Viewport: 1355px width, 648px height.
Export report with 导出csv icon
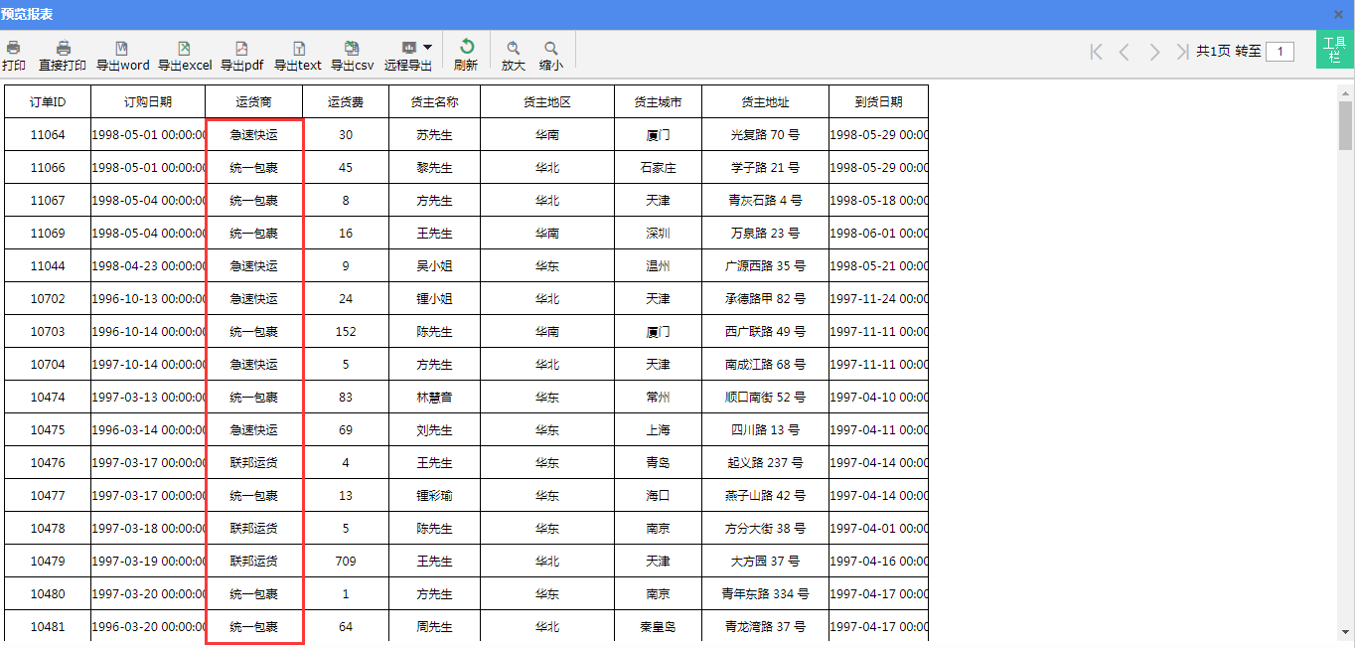(x=352, y=48)
